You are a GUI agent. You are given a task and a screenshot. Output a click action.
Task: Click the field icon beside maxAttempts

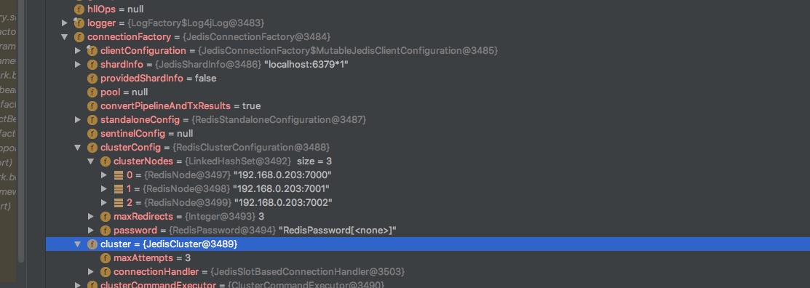pos(105,257)
